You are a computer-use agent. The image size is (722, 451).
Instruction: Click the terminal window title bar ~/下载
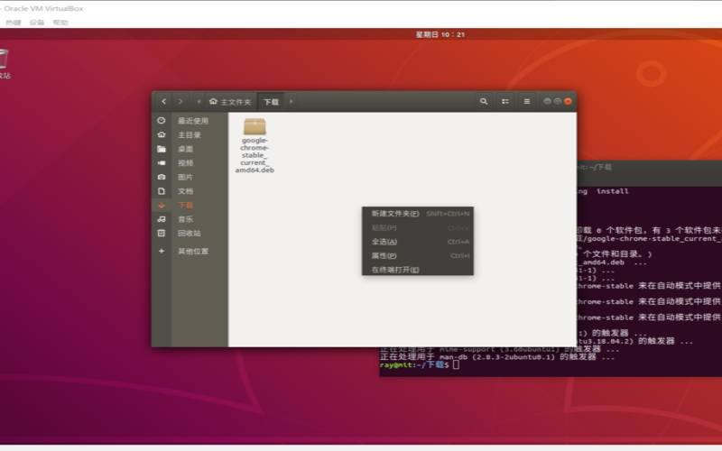649,168
